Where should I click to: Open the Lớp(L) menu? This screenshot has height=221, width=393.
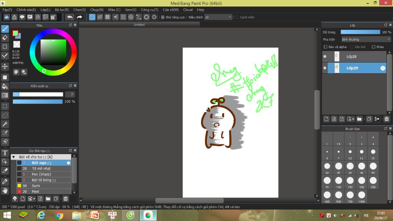[45, 10]
